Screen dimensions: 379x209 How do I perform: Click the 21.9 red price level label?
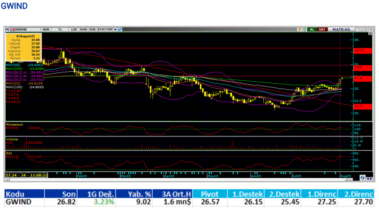(x=363, y=106)
